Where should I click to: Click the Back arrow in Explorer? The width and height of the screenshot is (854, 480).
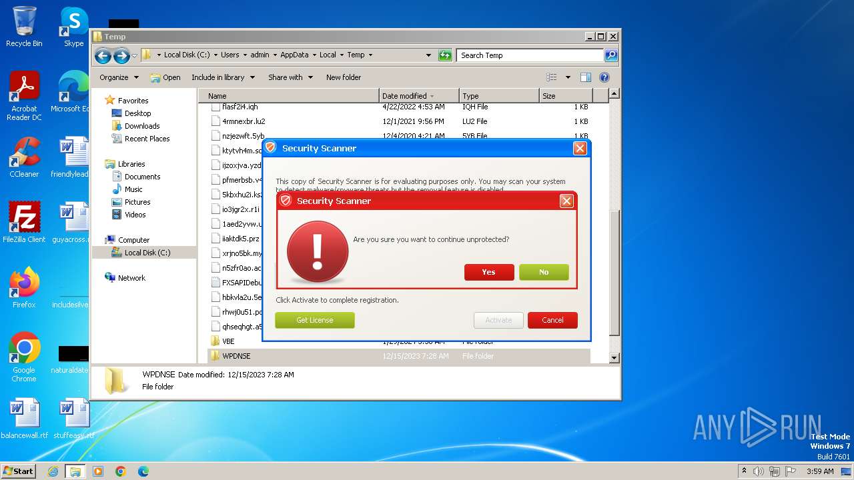[103, 55]
